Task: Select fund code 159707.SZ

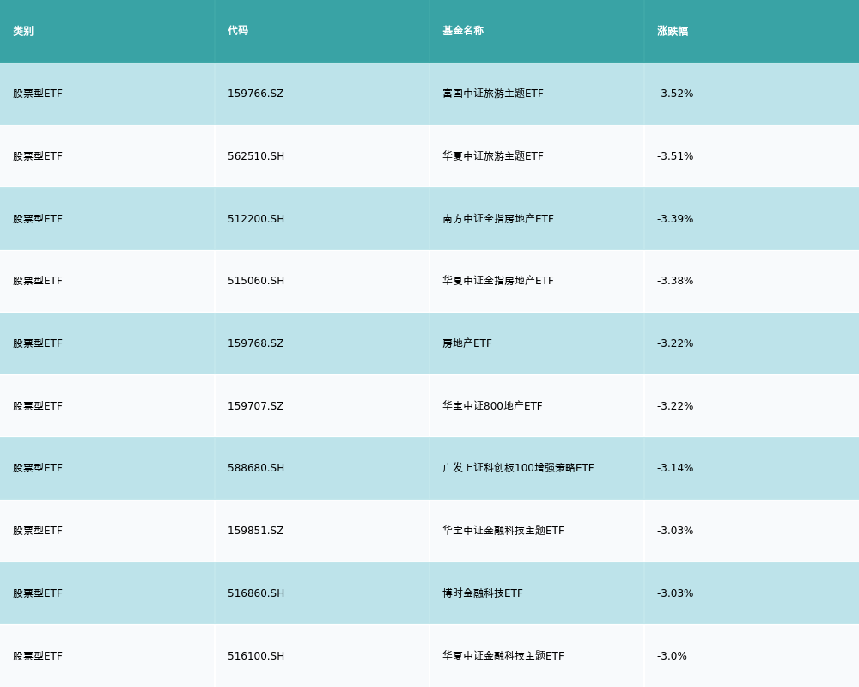Action: (x=256, y=406)
